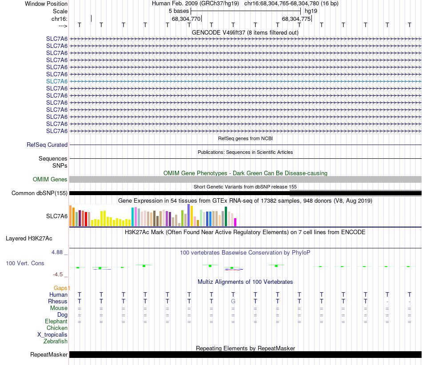This screenshot has height=365, width=422.
Task: Select the 'Zebrafish' alignment row label
Action: tap(56, 341)
